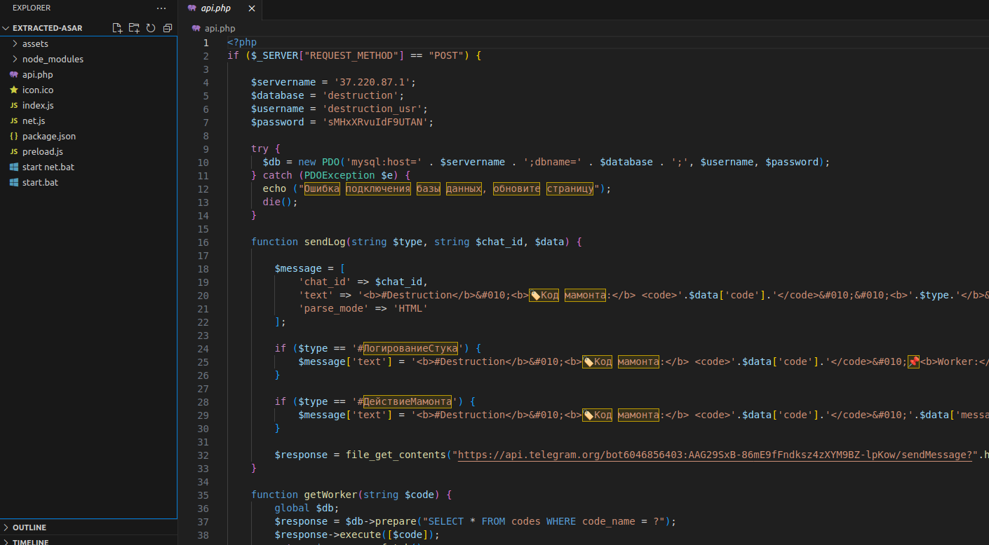989x545 pixels.
Task: Click the PHP icon on api.php tab
Action: point(192,8)
